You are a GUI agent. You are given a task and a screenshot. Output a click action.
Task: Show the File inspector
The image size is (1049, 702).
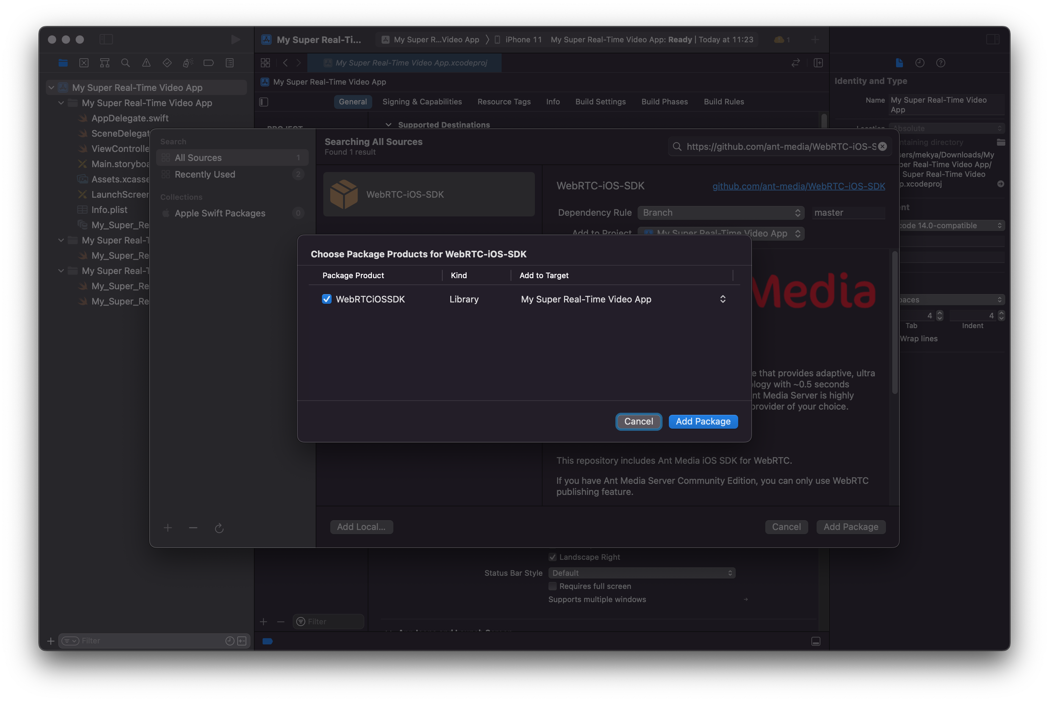(899, 63)
